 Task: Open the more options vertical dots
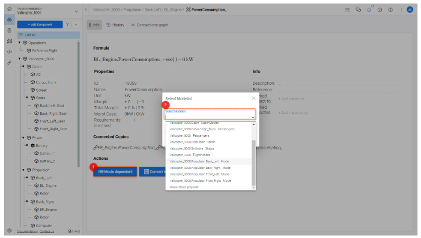(x=401, y=10)
